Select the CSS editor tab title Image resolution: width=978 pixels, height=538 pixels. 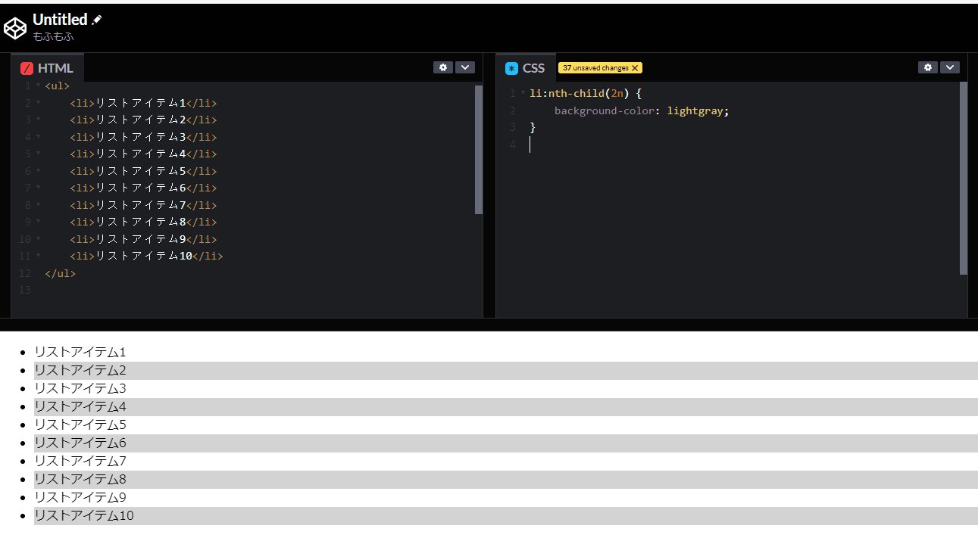click(533, 68)
